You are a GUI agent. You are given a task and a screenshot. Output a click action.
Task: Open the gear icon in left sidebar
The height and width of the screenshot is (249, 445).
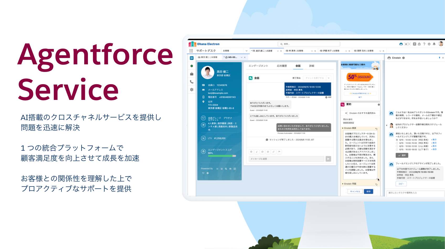tap(192, 89)
